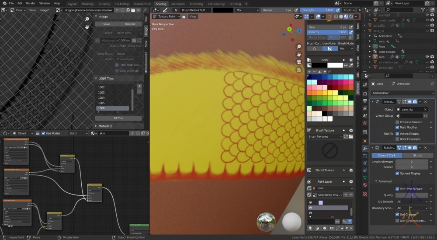This screenshot has width=437, height=240.
Task: Adjust the brush Opacity slider
Action: click(x=328, y=32)
